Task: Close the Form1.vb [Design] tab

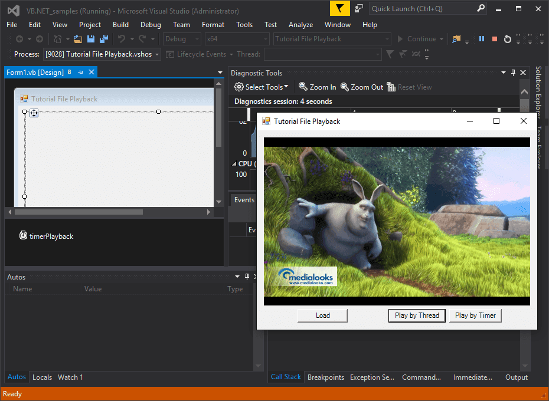Action: click(x=91, y=72)
